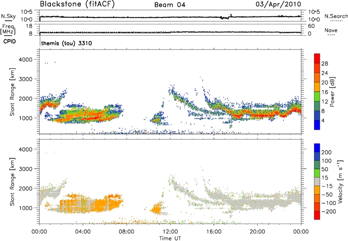Click the Velocity colorbar blue top segment
This screenshot has width=348, height=241.
pyautogui.click(x=317, y=148)
